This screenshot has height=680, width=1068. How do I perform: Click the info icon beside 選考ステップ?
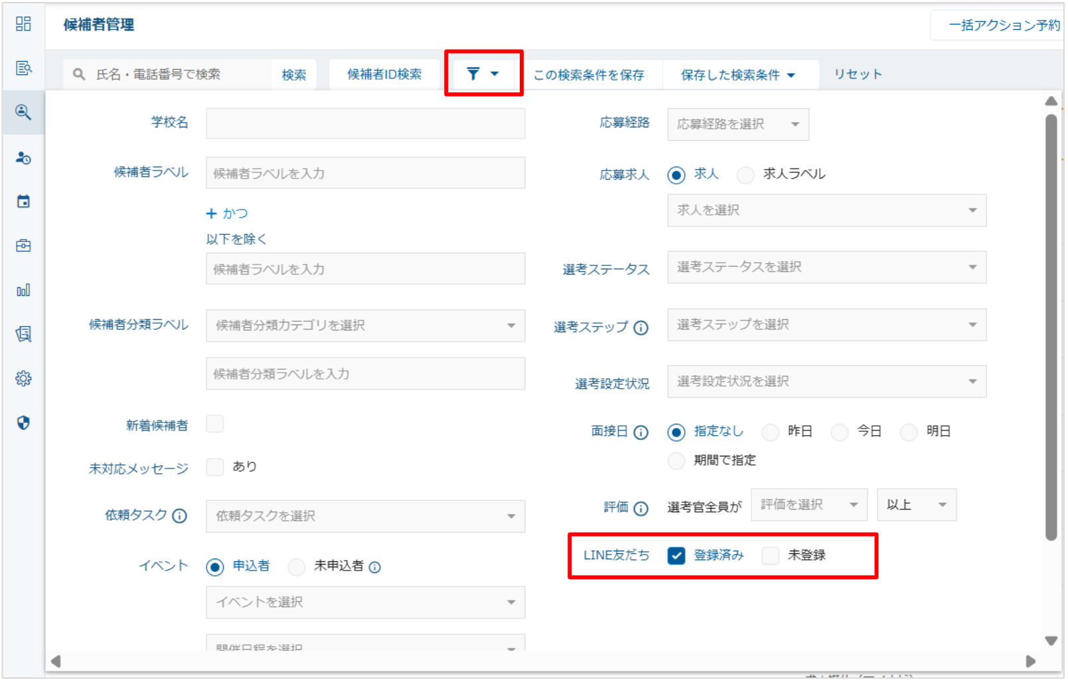[x=641, y=328]
